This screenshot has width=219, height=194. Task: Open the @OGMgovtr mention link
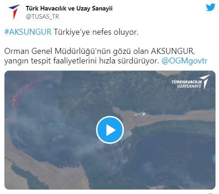tap(184, 61)
